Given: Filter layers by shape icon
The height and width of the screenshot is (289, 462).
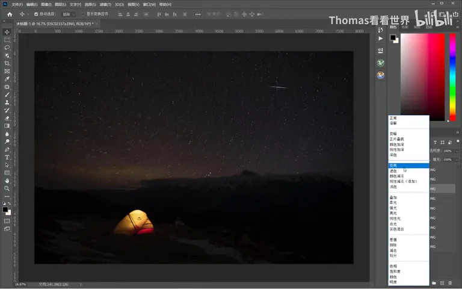Looking at the screenshot, I should point(442,143).
